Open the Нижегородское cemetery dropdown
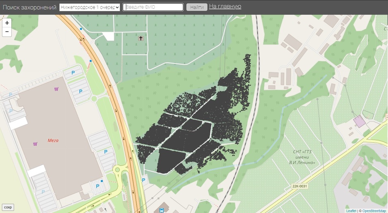Screen dimensions: 388x213 coord(90,7)
